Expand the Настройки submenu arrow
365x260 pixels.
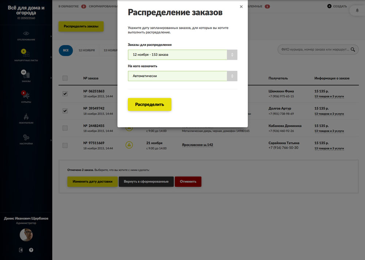[x=51, y=140]
